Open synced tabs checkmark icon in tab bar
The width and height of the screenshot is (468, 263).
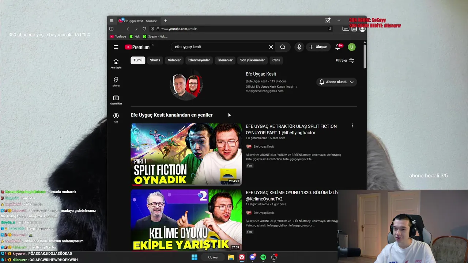(x=328, y=21)
